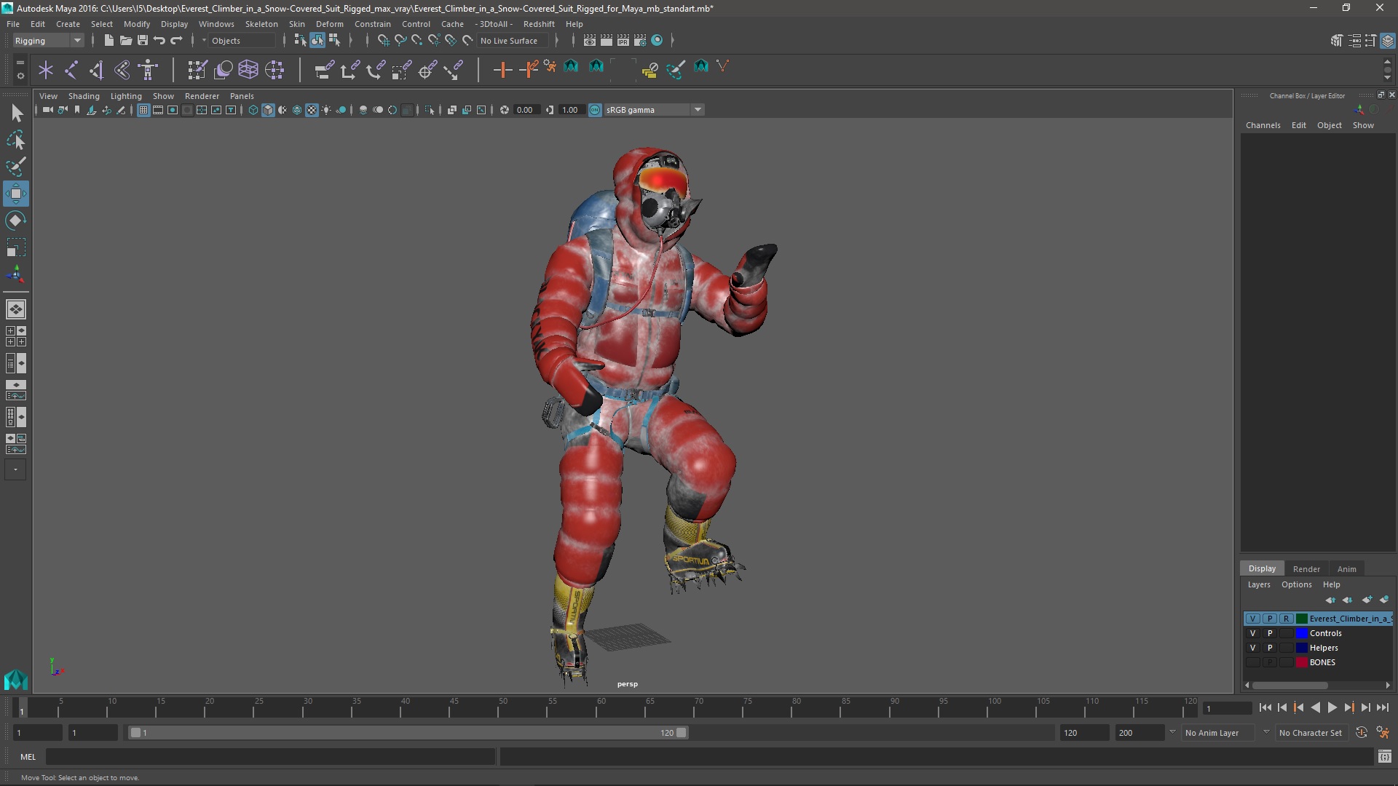
Task: Open the Skin menu
Action: click(x=297, y=24)
